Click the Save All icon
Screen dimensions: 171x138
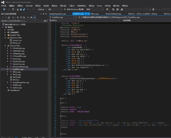coord(24,9)
